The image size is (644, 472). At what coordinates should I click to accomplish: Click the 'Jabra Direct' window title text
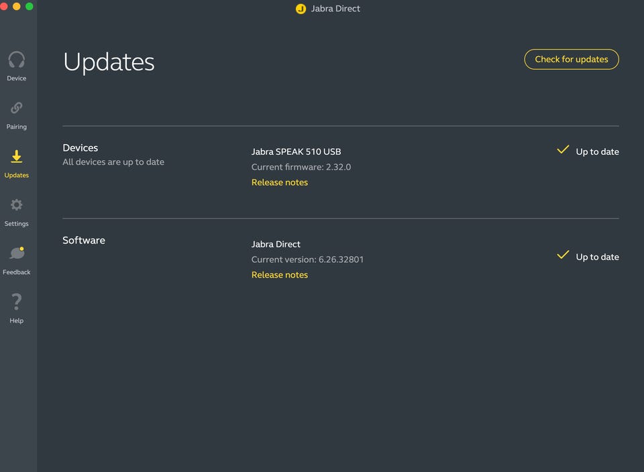(x=335, y=9)
